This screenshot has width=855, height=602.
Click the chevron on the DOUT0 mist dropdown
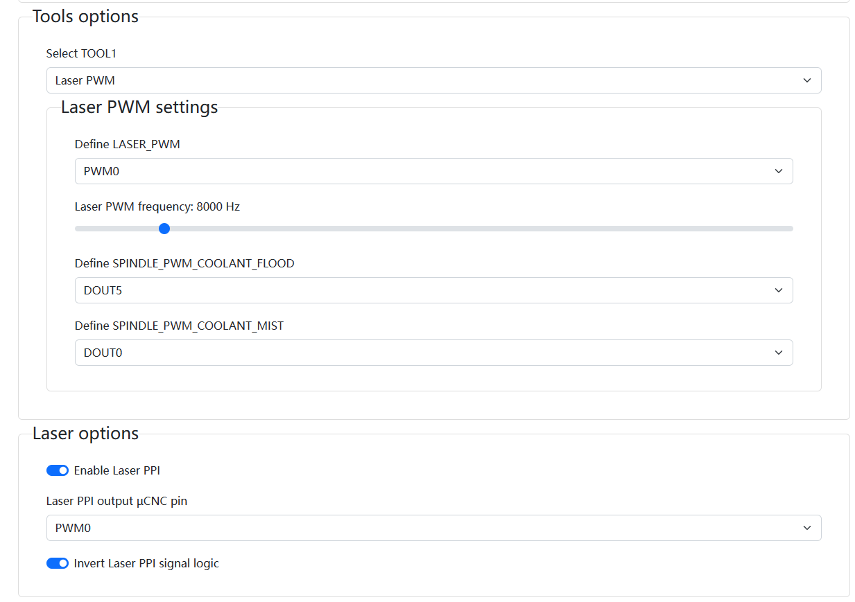[x=779, y=353]
